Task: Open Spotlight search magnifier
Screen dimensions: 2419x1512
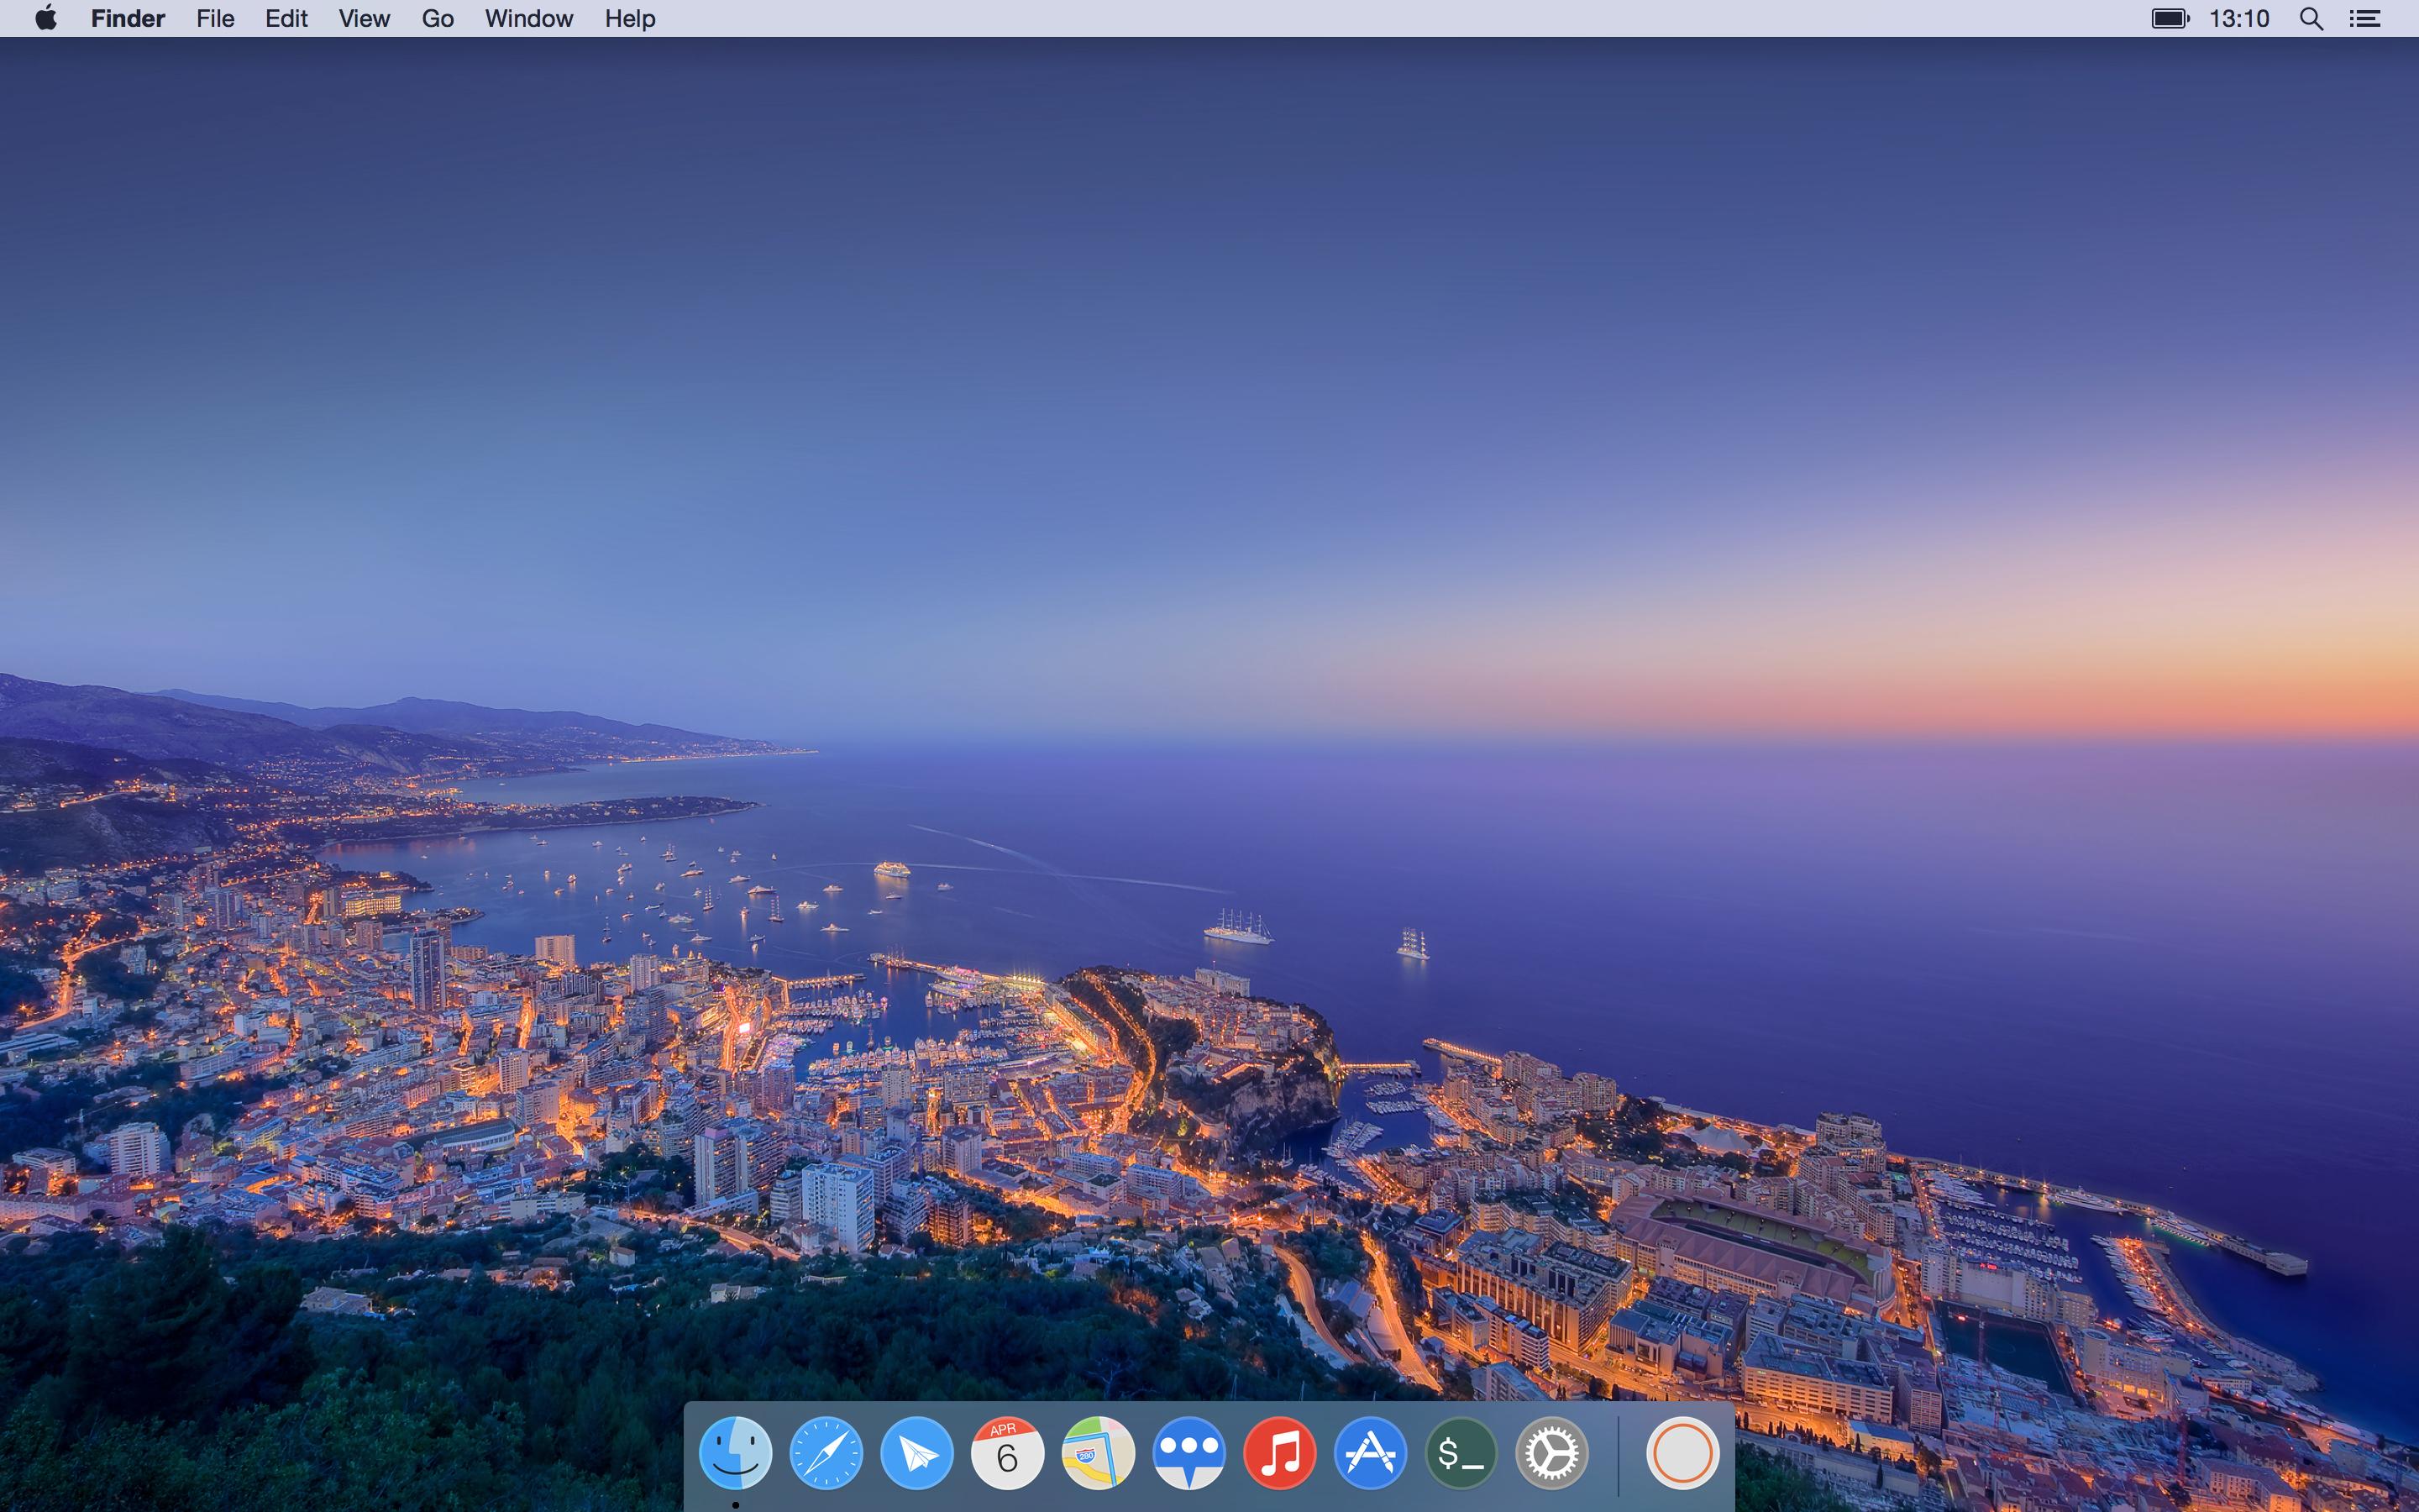Action: (2310, 18)
